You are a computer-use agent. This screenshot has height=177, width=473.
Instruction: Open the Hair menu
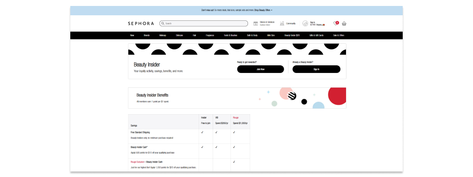pos(195,36)
